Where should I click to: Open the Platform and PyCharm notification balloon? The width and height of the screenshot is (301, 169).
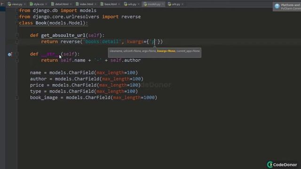click(x=287, y=7)
